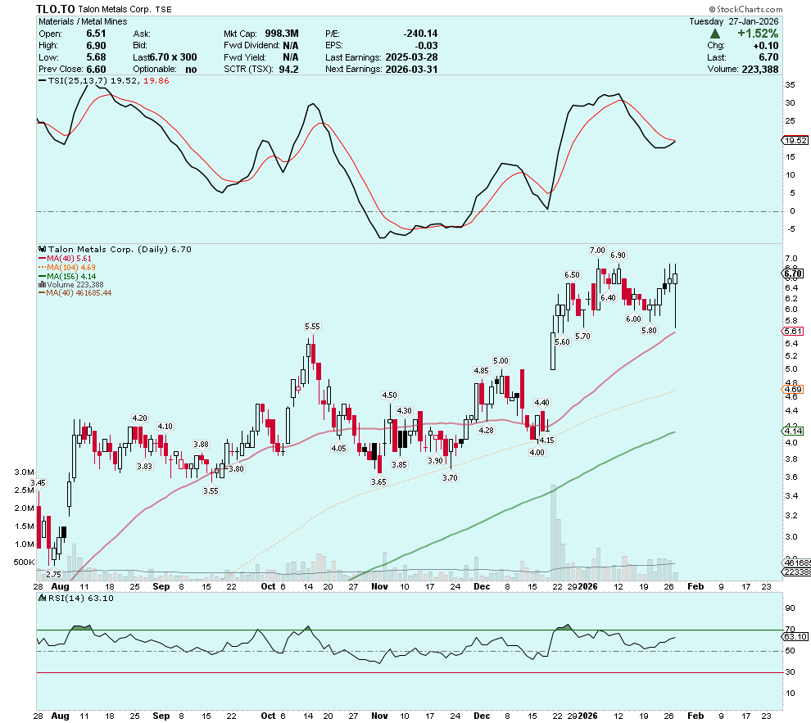
Task: Click the Materials / Metal Mines sector label
Action: (x=83, y=21)
